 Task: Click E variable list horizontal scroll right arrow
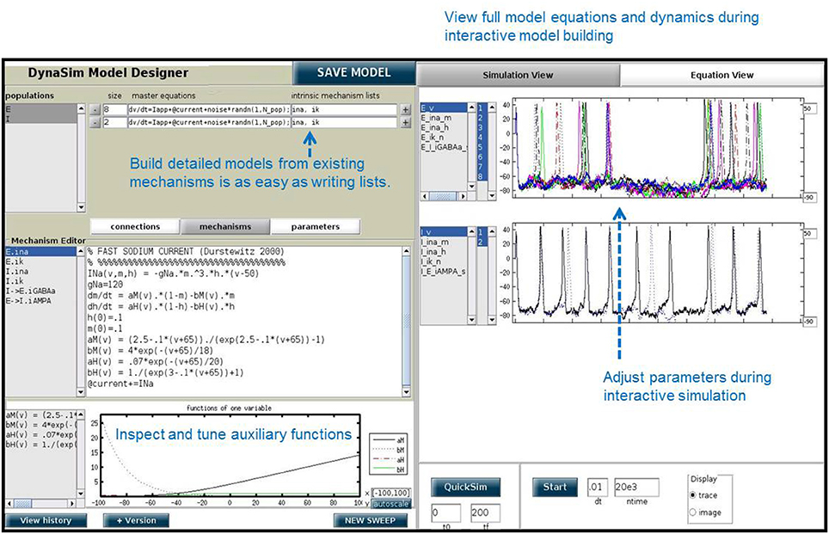click(464, 196)
